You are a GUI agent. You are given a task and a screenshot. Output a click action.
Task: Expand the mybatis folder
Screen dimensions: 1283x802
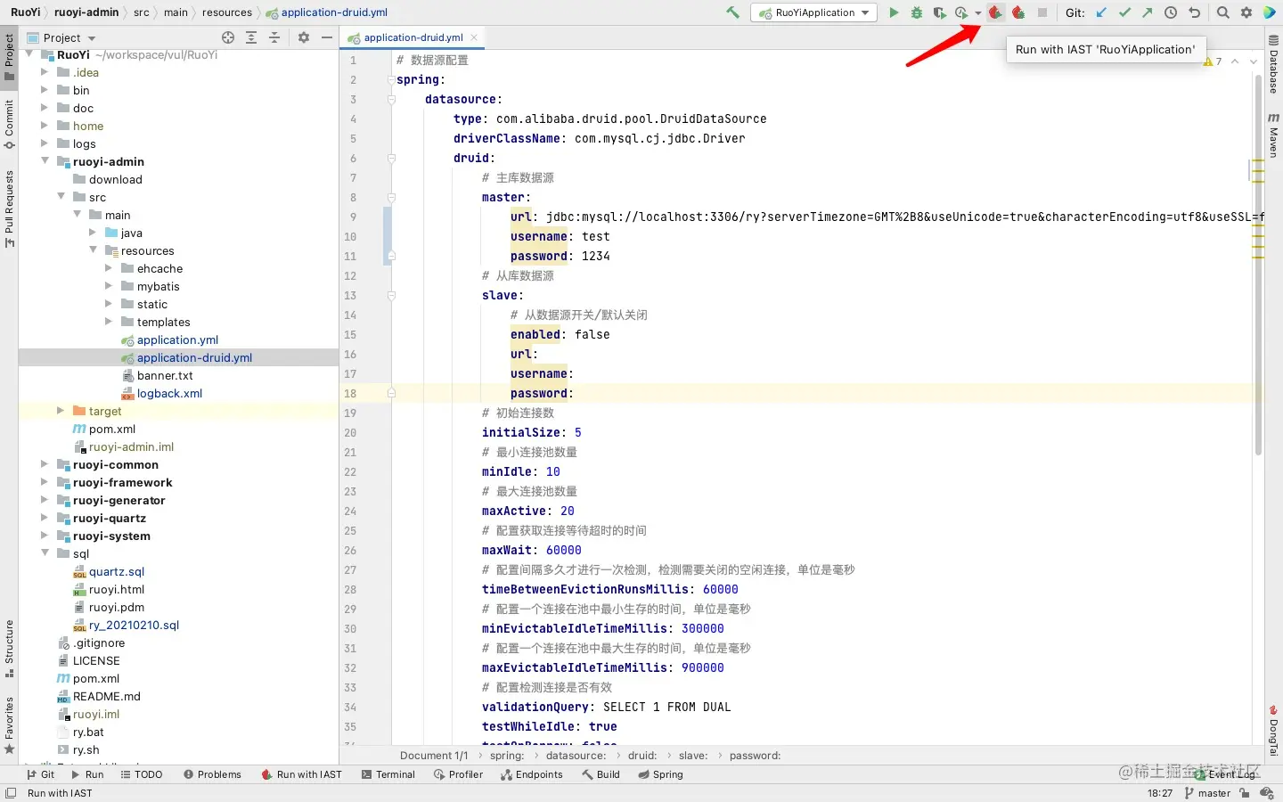[109, 286]
